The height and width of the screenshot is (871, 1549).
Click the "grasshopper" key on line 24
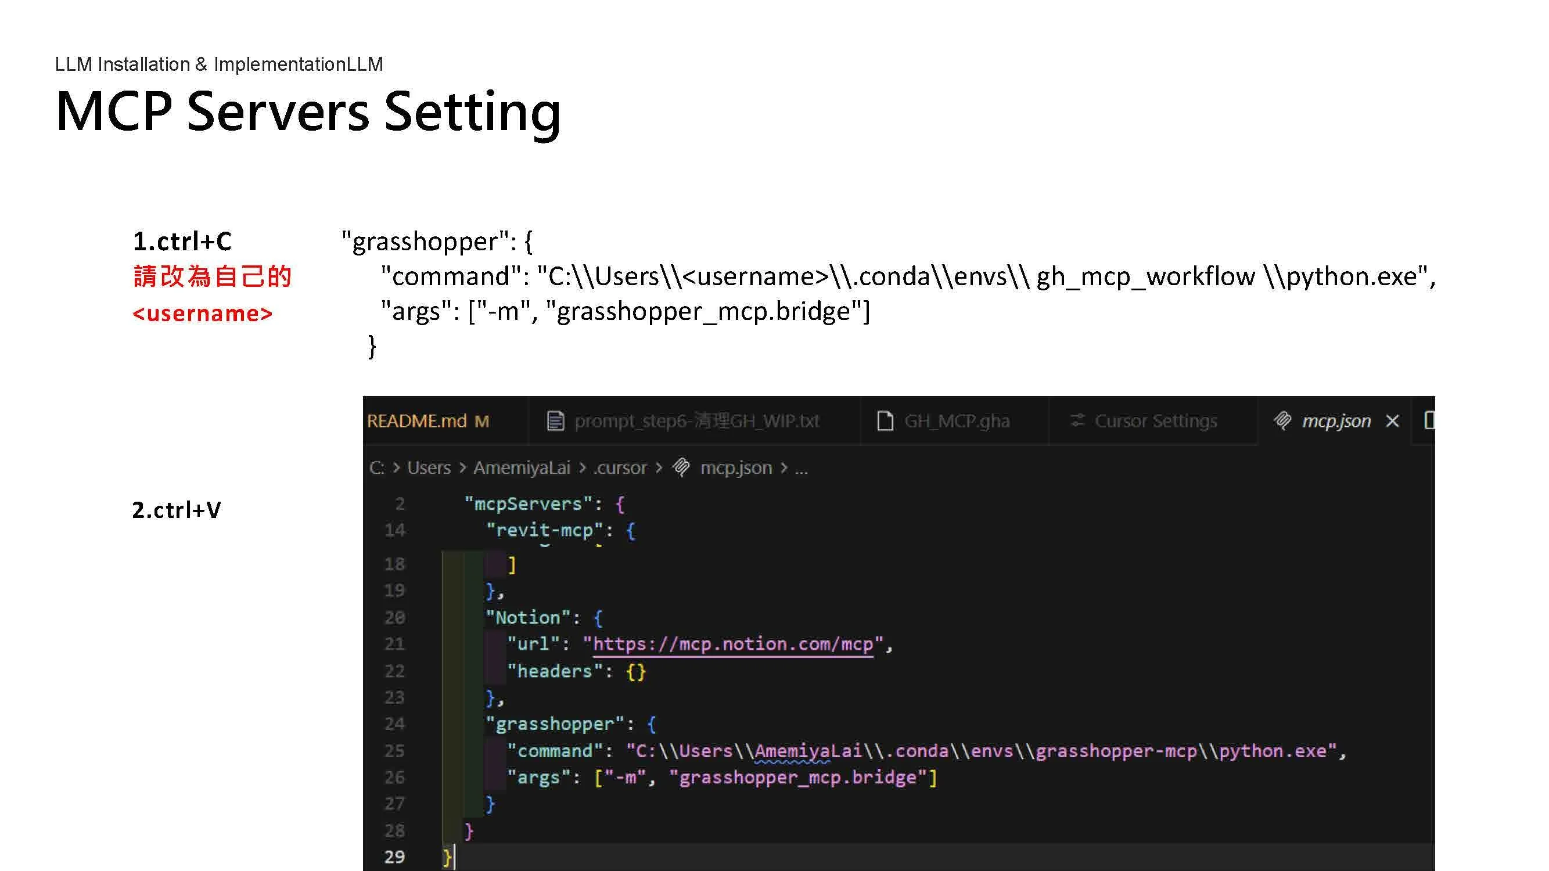(555, 724)
